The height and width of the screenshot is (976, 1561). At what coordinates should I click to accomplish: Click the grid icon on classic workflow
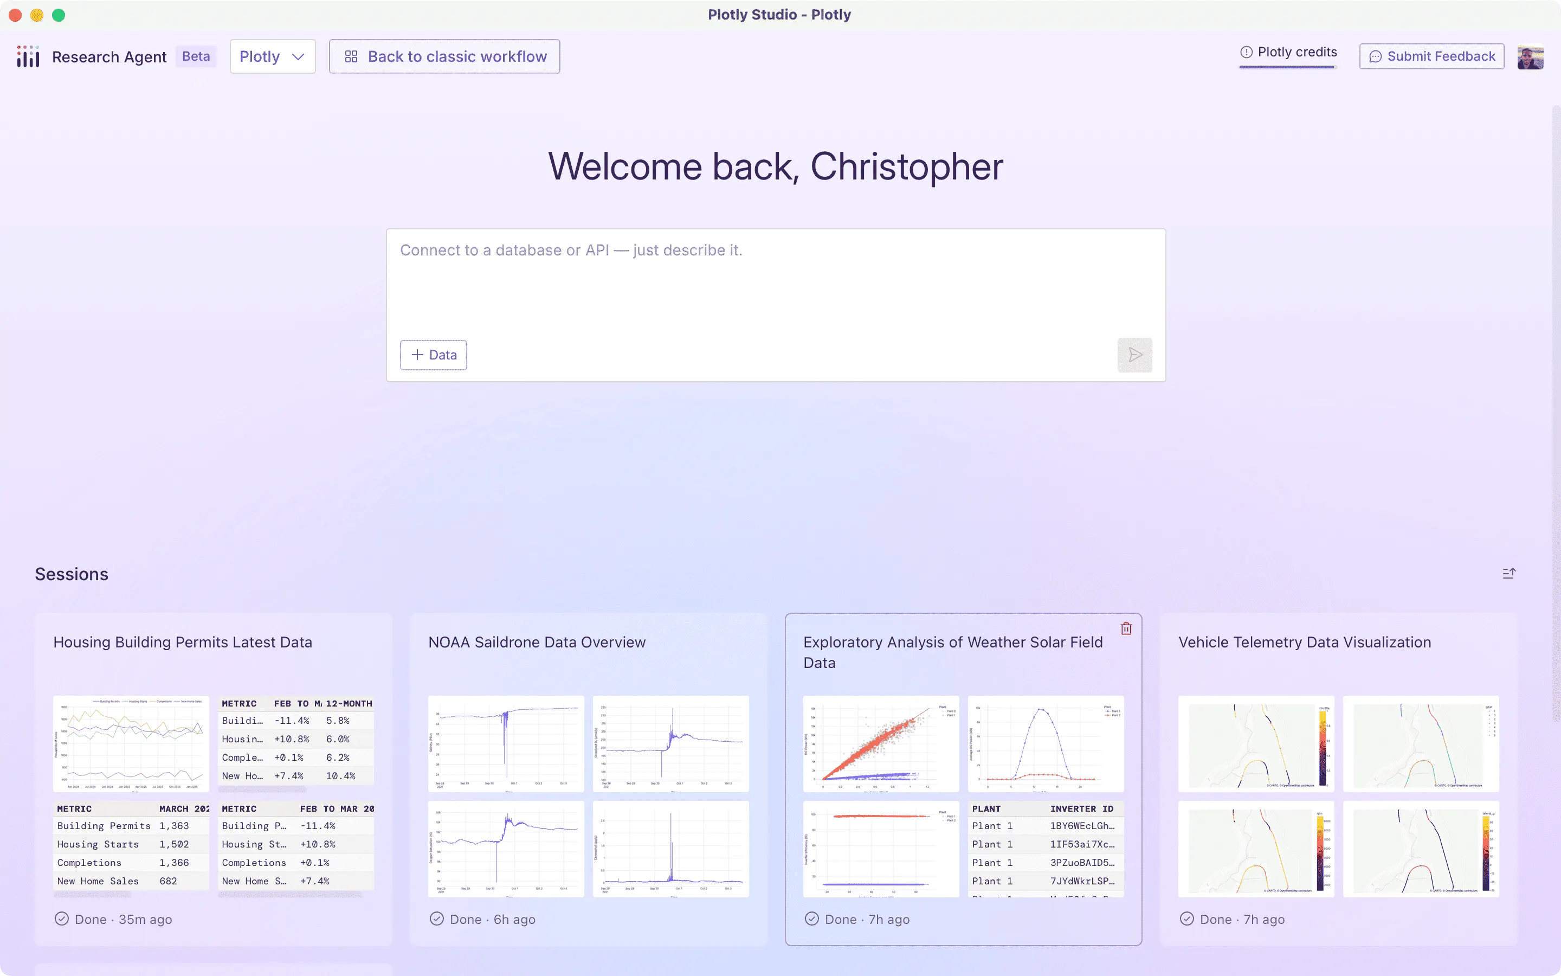351,57
